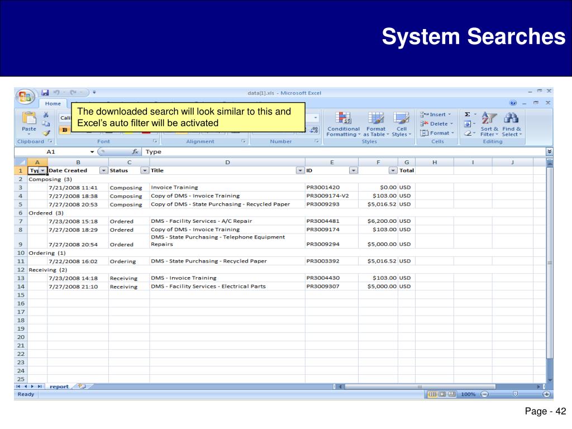Expand the formula bar
Image resolution: width=572 pixels, height=429 pixels.
pyautogui.click(x=550, y=151)
